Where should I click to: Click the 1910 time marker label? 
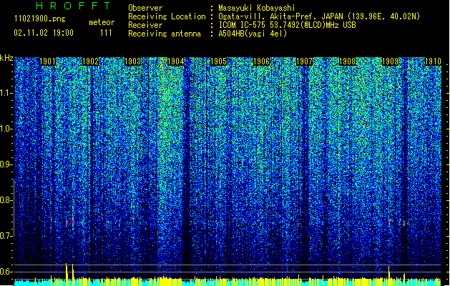(x=433, y=61)
